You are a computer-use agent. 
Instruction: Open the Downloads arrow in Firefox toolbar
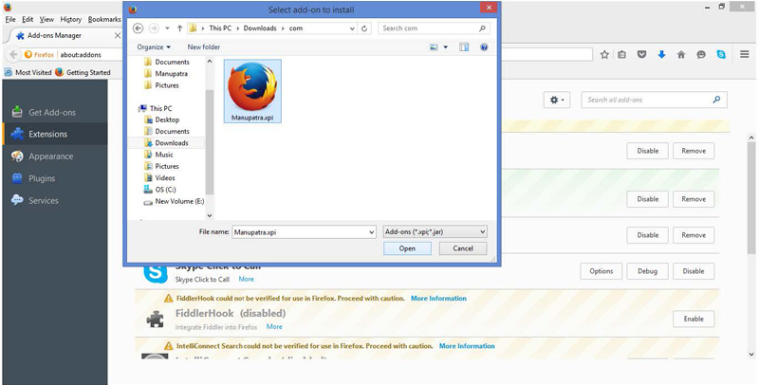(661, 55)
